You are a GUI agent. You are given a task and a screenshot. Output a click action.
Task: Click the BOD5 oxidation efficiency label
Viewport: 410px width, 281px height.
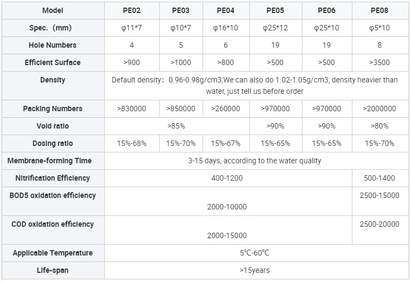53,195
